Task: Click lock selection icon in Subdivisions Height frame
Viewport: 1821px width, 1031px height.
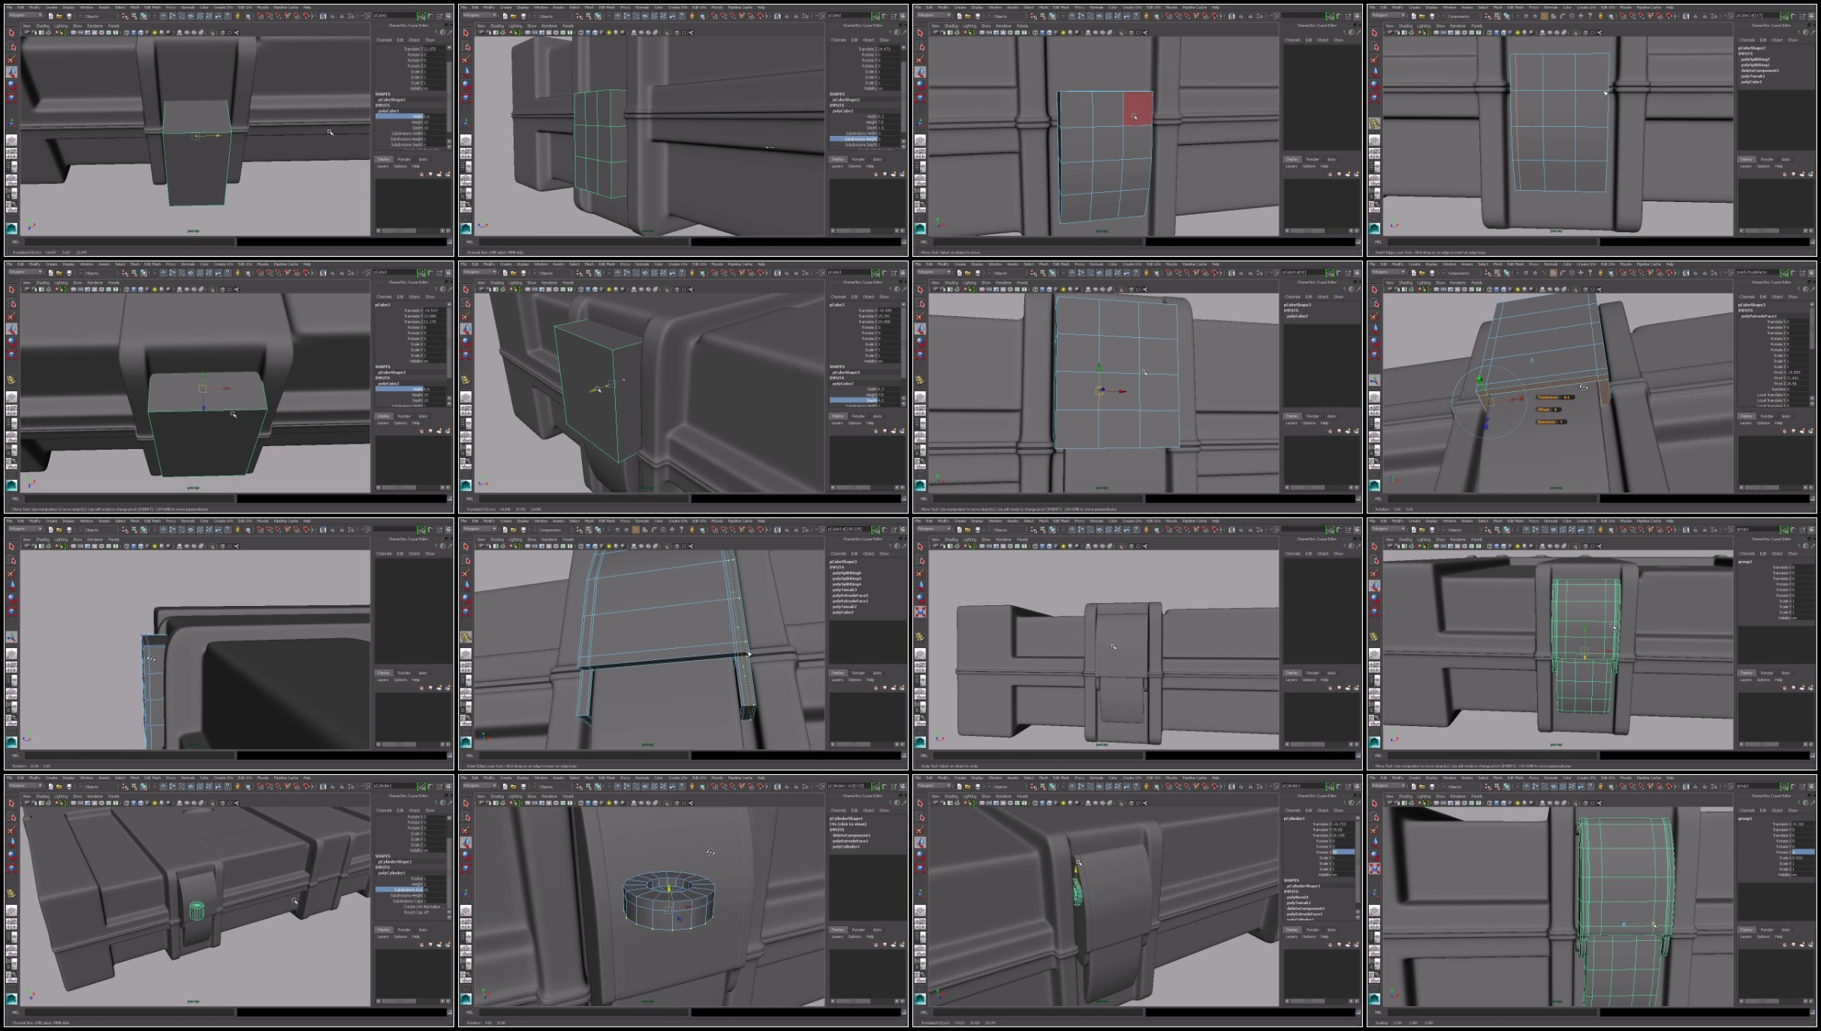Action: (x=692, y=16)
